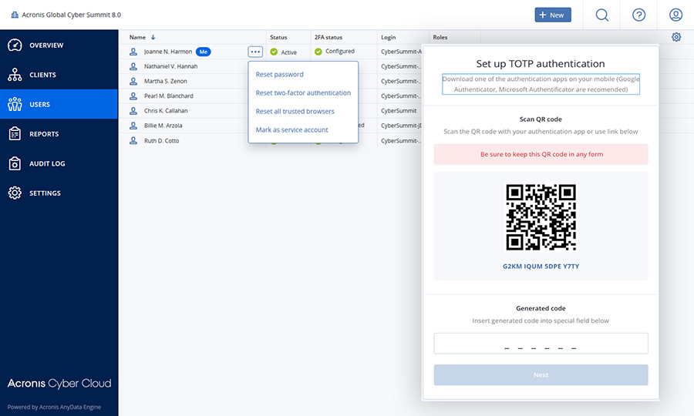Click the QR code image
The width and height of the screenshot is (694, 416).
541,217
